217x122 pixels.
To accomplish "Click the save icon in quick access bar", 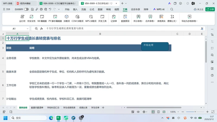I will click(32, 9).
